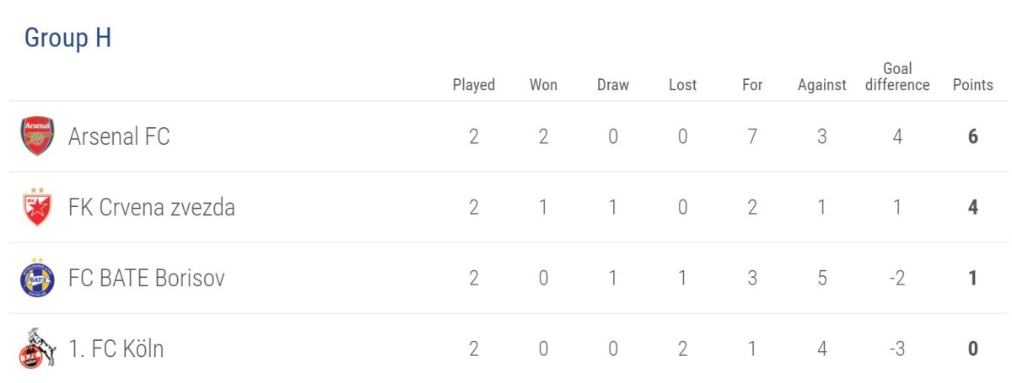
Task: Open the FC BATE Borisov team link
Action: pos(147,278)
